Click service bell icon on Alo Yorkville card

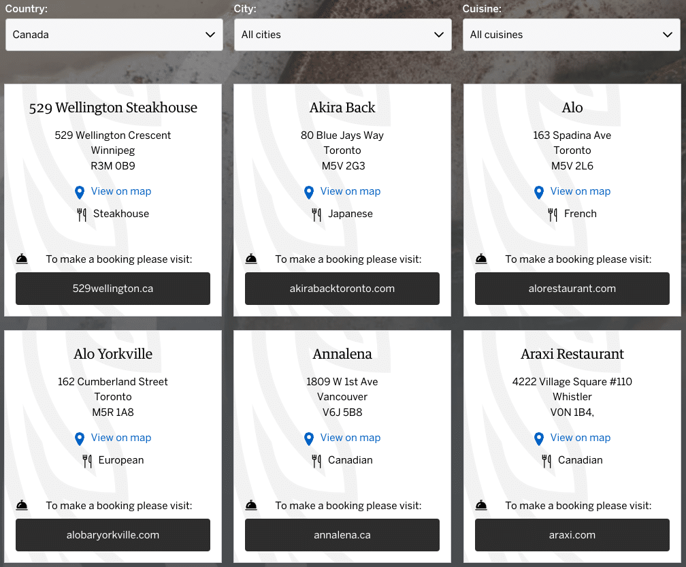pos(22,506)
